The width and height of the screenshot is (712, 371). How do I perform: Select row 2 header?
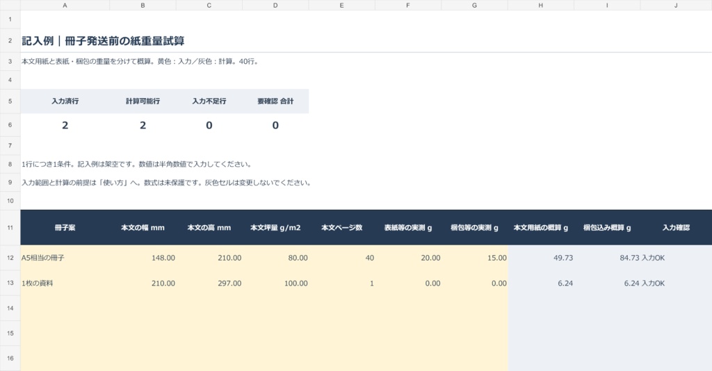click(x=10, y=40)
